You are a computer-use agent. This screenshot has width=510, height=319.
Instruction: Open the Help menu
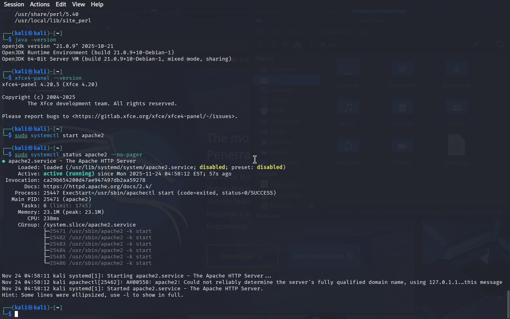click(97, 4)
